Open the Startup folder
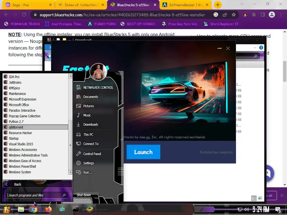 (x=35, y=138)
